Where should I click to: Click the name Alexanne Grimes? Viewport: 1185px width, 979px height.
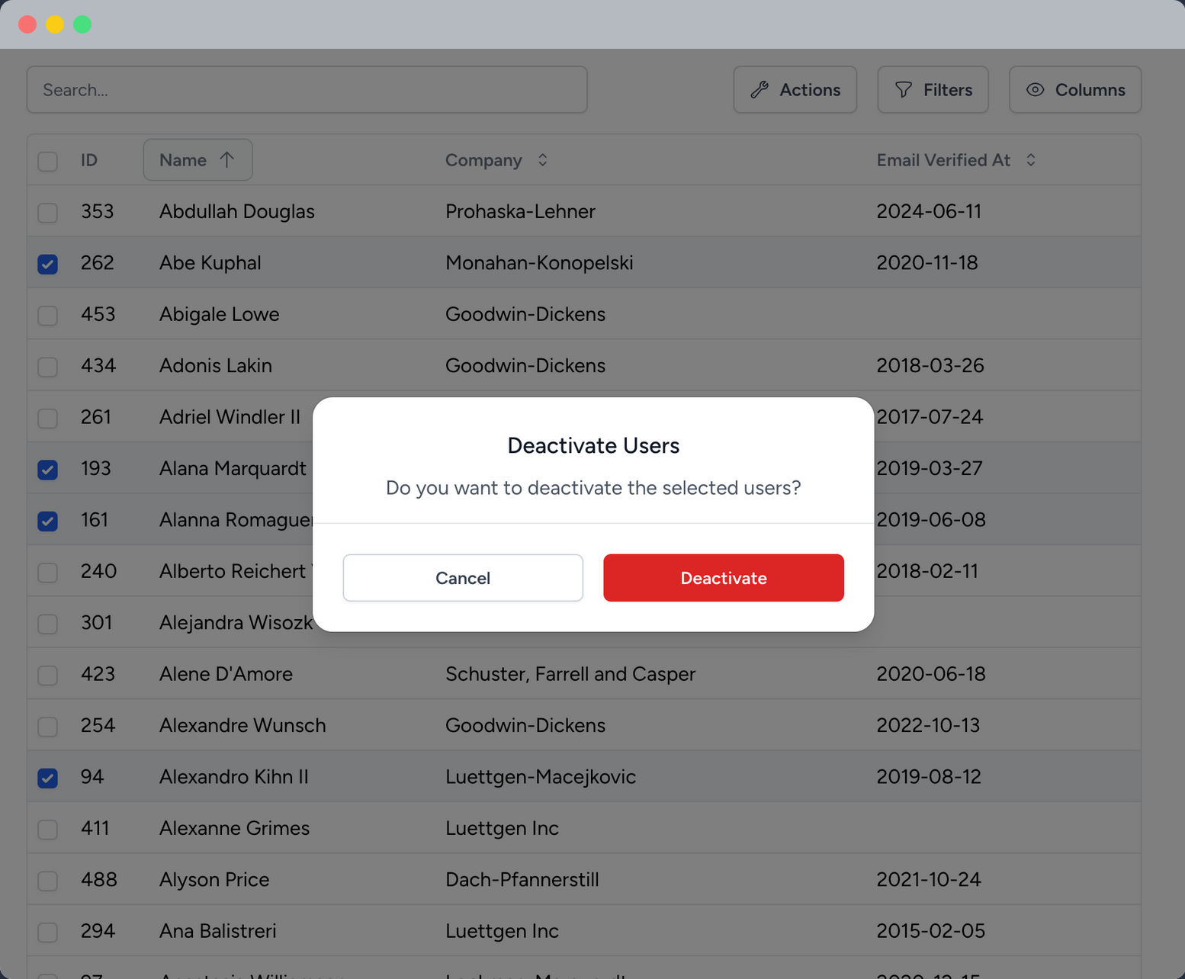tap(235, 828)
